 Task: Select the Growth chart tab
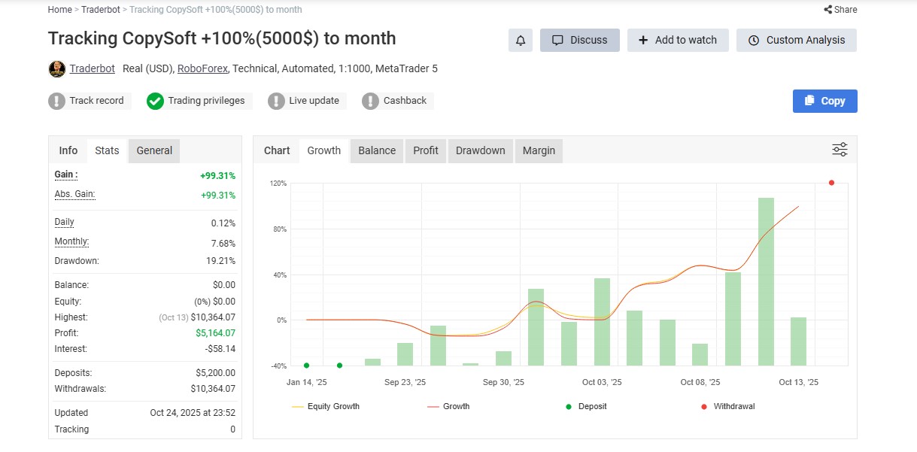coord(324,150)
